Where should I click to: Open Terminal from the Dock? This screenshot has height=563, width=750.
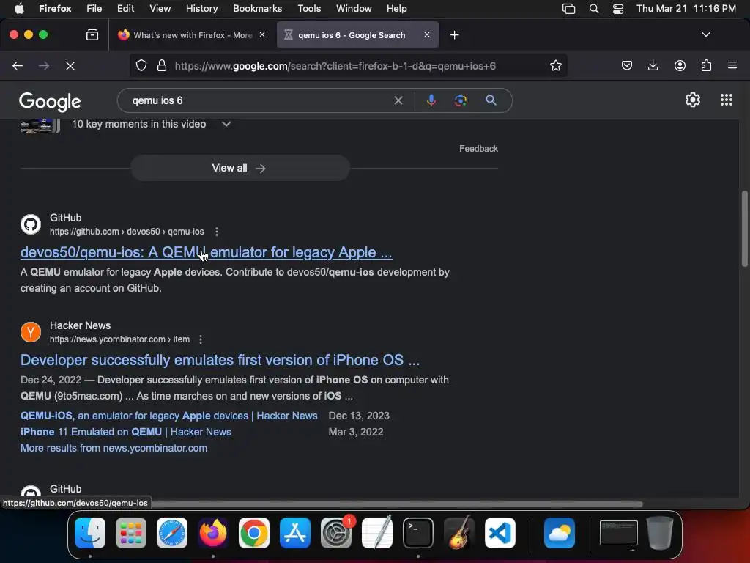click(418, 533)
